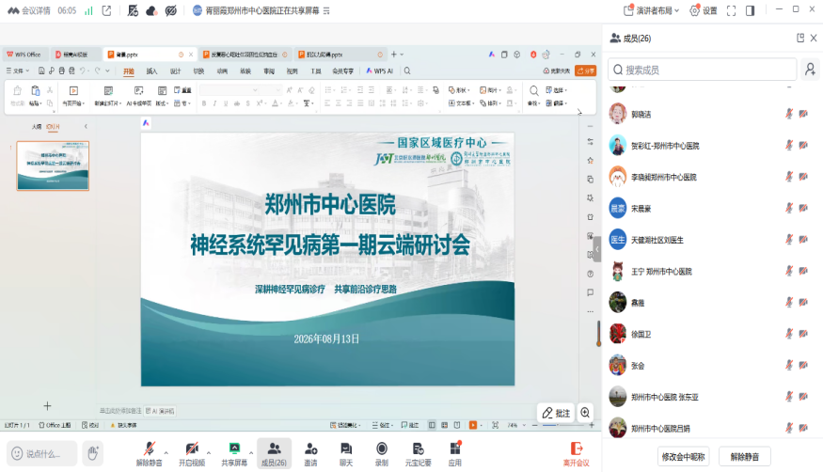Click the crossed-eye icon in the top bar
The width and height of the screenshot is (823, 472).
pyautogui.click(x=170, y=10)
